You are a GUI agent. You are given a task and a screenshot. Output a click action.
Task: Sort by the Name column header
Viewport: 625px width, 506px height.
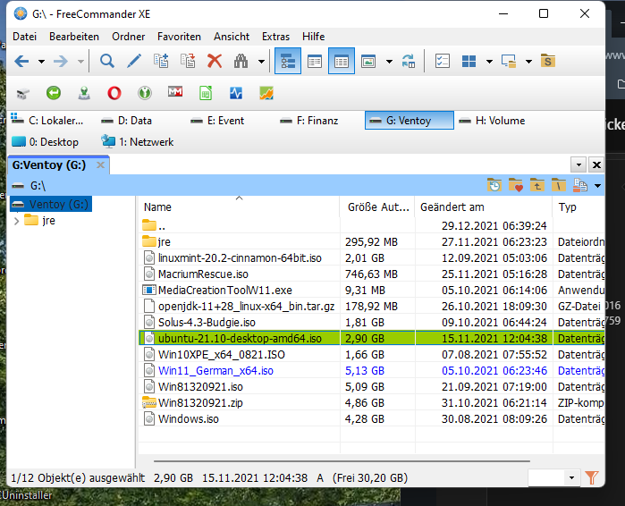[239, 207]
